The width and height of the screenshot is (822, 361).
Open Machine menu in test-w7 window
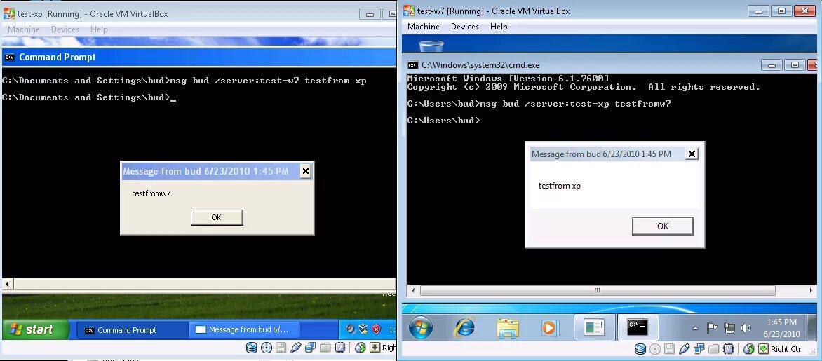[x=424, y=26]
